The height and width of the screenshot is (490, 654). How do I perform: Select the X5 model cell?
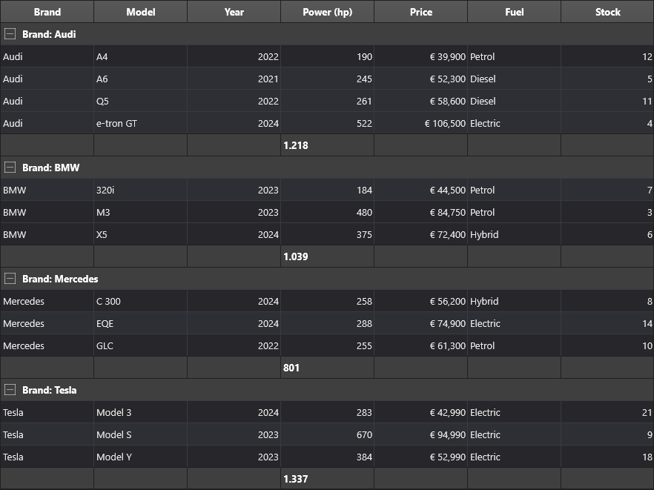[x=141, y=234]
